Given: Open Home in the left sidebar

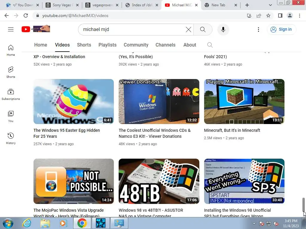Looking at the screenshot, I should point(11,50).
